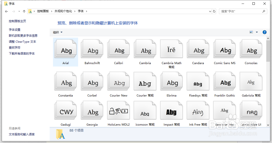The image size is (272, 143).
Task: Select the Comic Sans MS font icon
Action: tap(224, 49)
